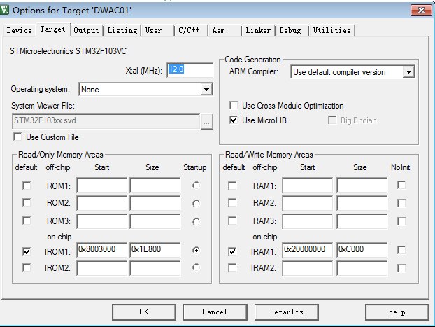
Task: Select the ROM3 Startup radio button
Action: [x=196, y=222]
